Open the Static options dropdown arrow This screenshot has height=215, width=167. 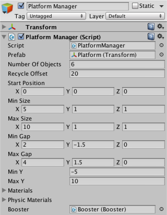[x=162, y=6]
